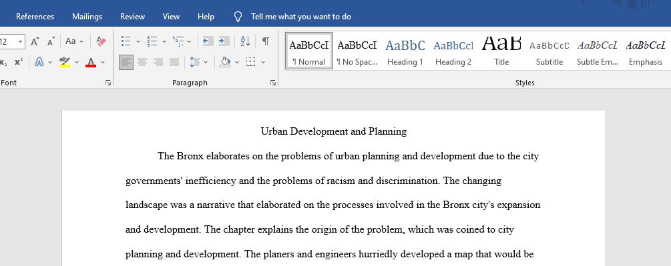
Task: Click the Clear All Formatting eraser icon
Action: tap(101, 41)
